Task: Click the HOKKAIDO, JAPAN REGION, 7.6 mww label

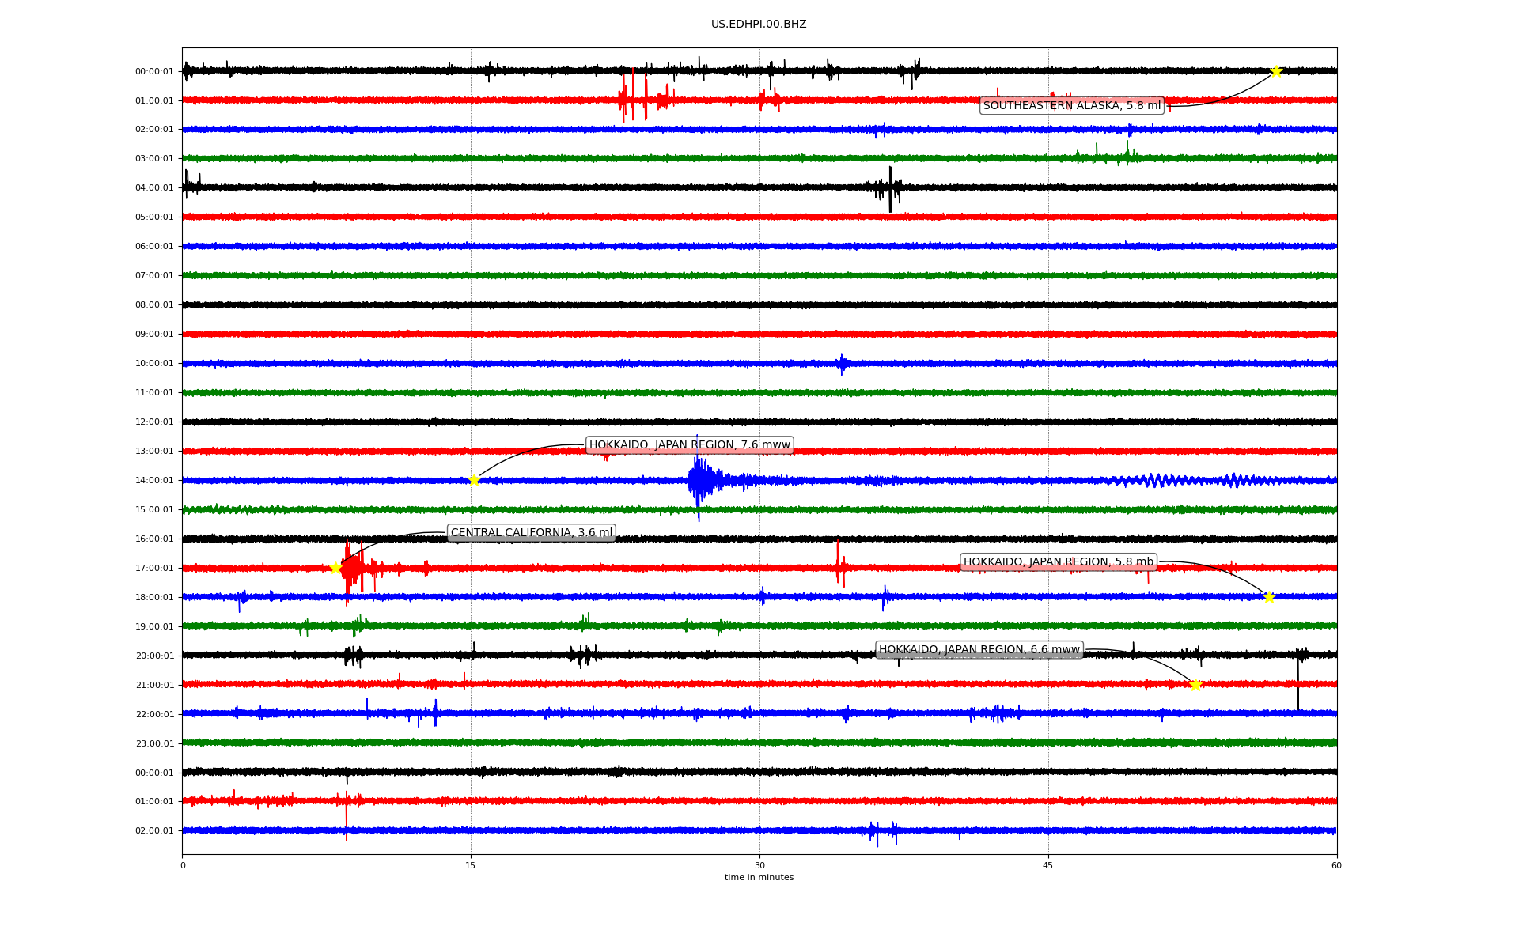Action: (689, 445)
